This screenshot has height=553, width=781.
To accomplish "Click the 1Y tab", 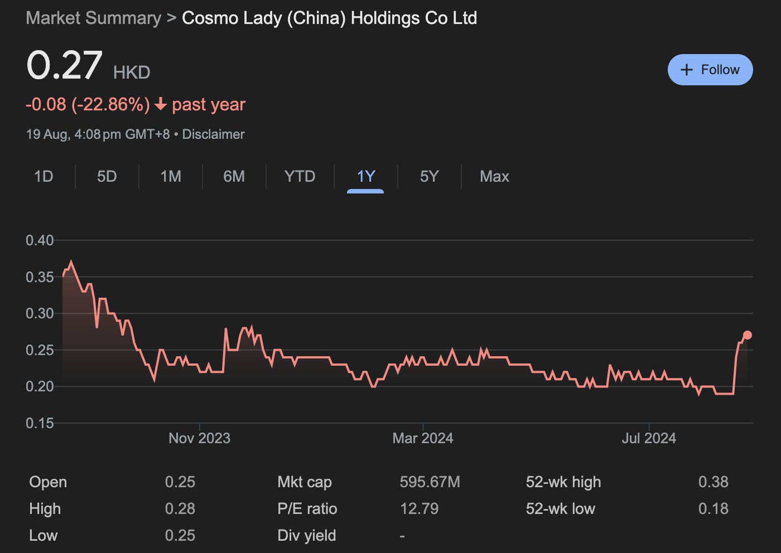I will tap(365, 177).
